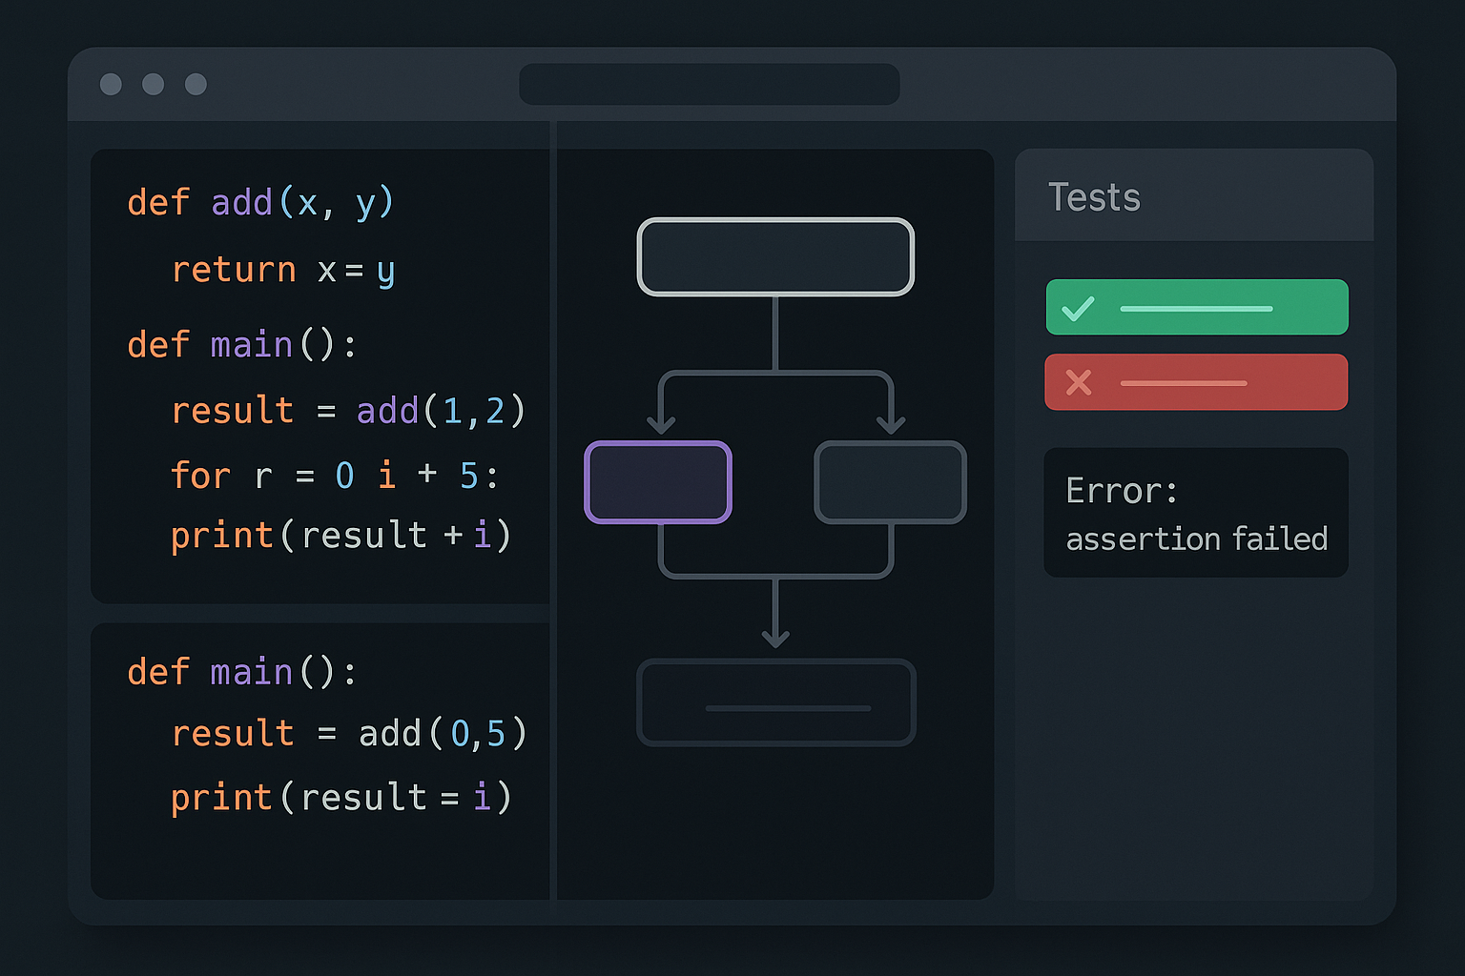Click the 'for r = 0 i + 5:' line

[x=334, y=476]
